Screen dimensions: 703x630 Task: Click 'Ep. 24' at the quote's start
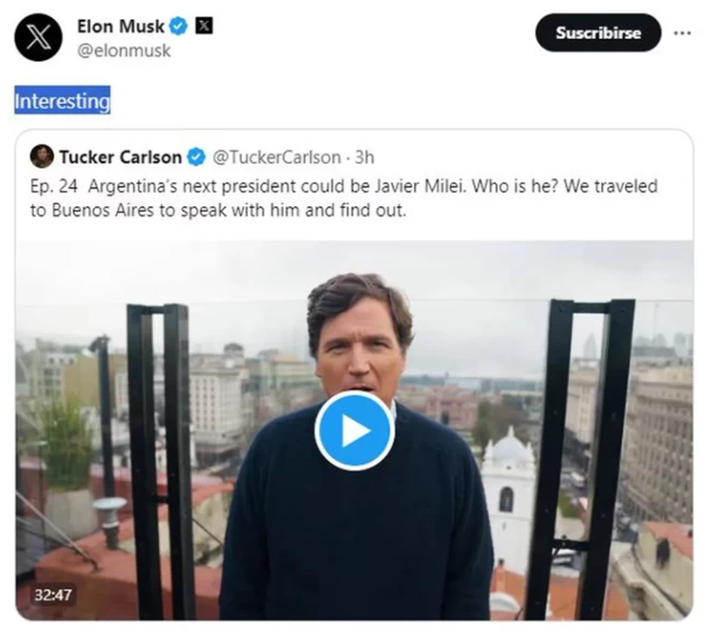coord(53,186)
